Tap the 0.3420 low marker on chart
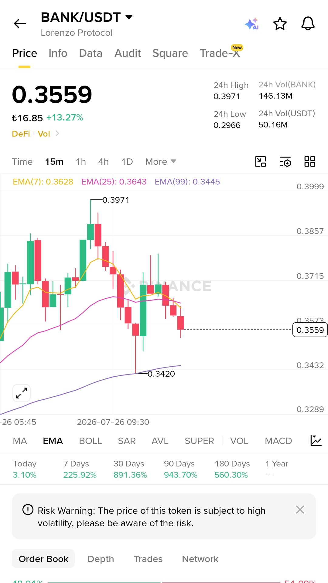 click(161, 374)
